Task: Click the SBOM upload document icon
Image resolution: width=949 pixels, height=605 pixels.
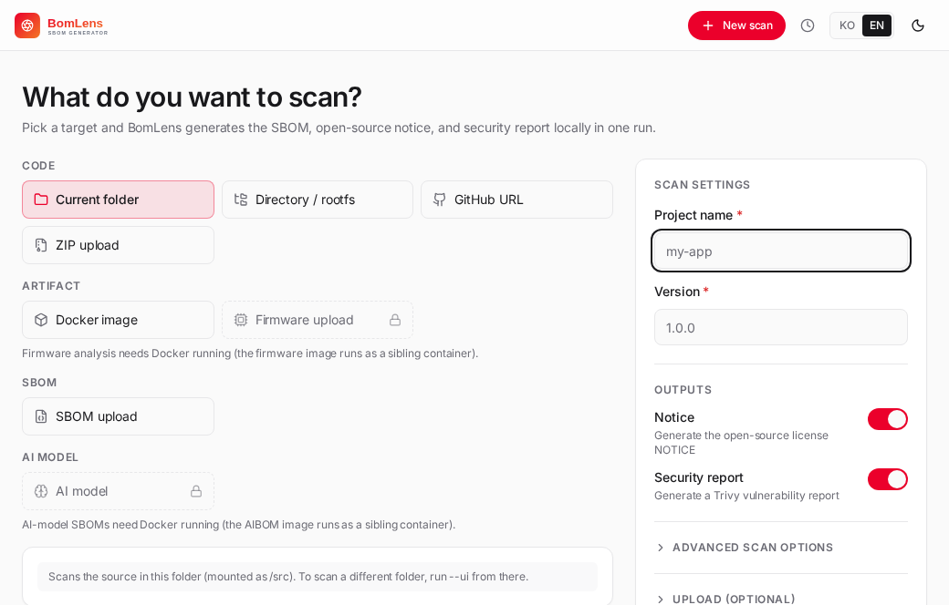Action: click(41, 416)
